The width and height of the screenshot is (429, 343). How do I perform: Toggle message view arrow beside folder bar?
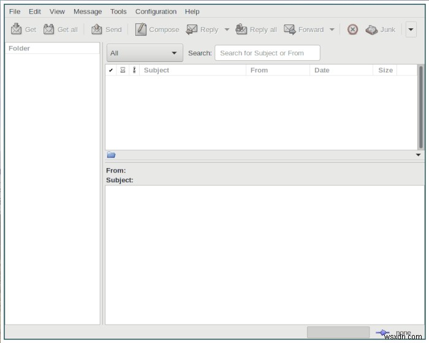coord(418,155)
